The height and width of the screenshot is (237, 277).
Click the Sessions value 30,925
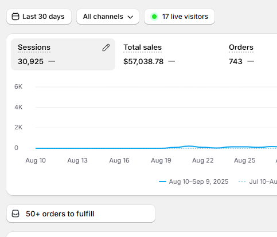pos(30,61)
